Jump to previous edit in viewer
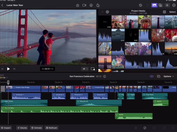This screenshot has height=132, width=177. point(2,69)
